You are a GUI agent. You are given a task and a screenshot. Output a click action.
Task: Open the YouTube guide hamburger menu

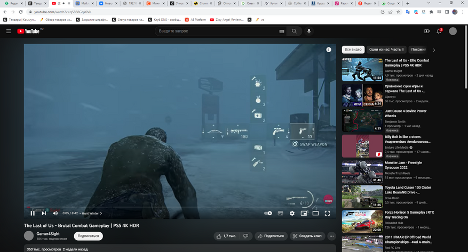click(x=9, y=31)
